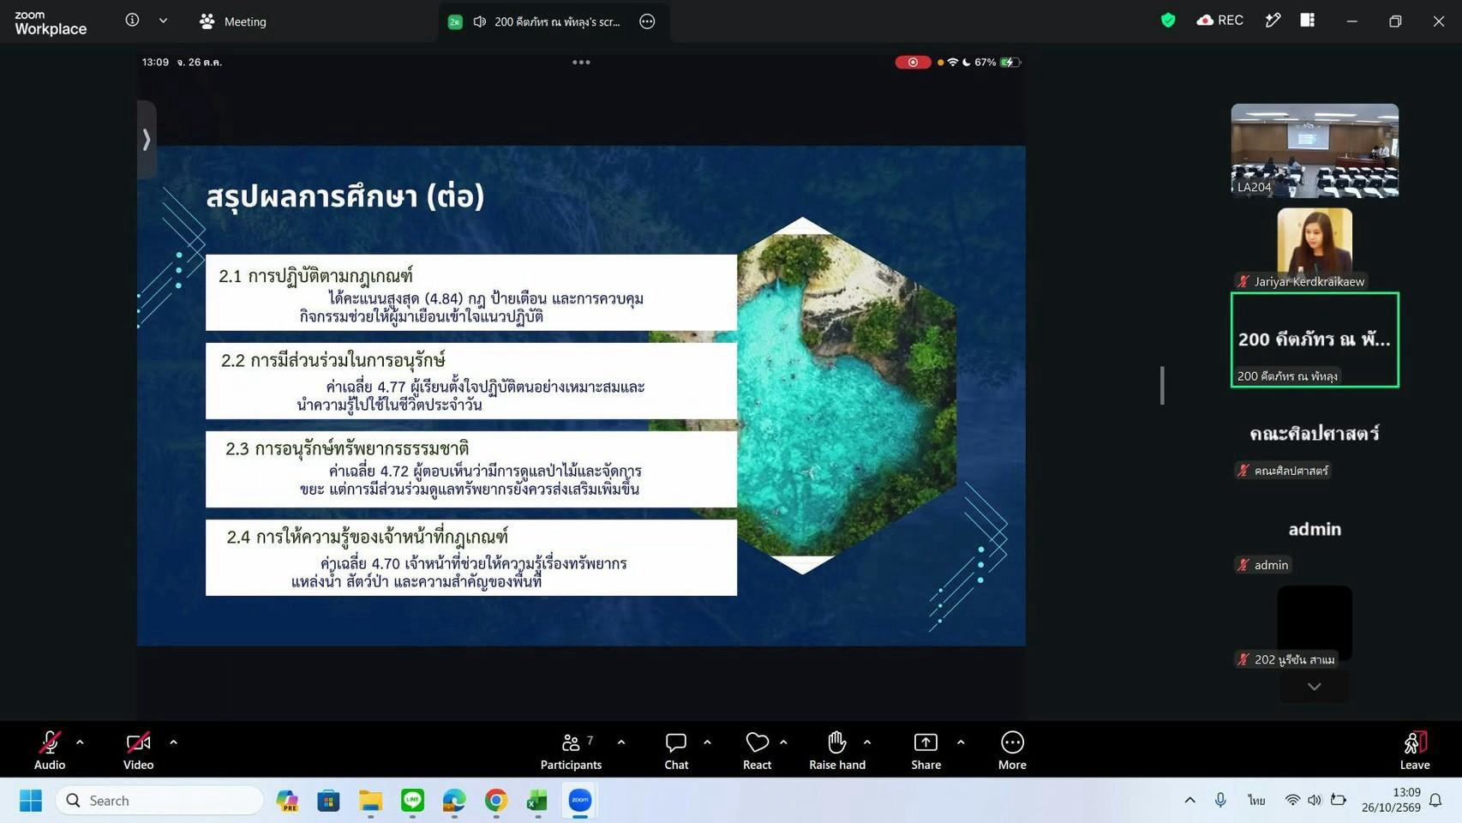Select Jariyar Kerdkraikaew video thumbnail
This screenshot has height=823, width=1462.
click(1315, 249)
